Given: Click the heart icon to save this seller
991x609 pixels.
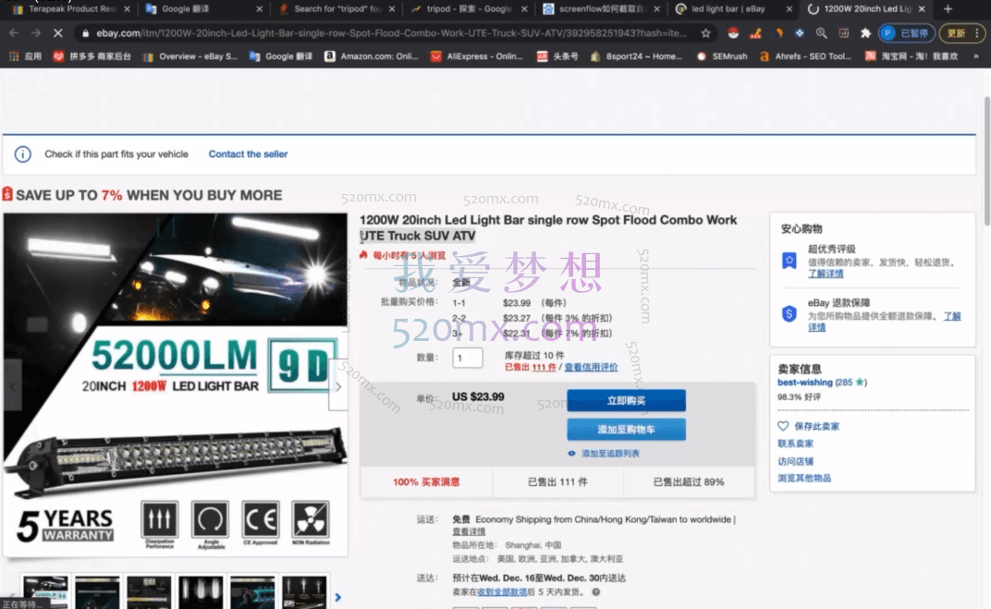Looking at the screenshot, I should (783, 426).
